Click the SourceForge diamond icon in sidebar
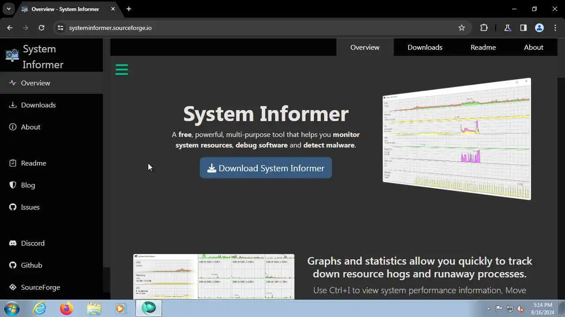Screen dimensions: 565x317 (13, 287)
